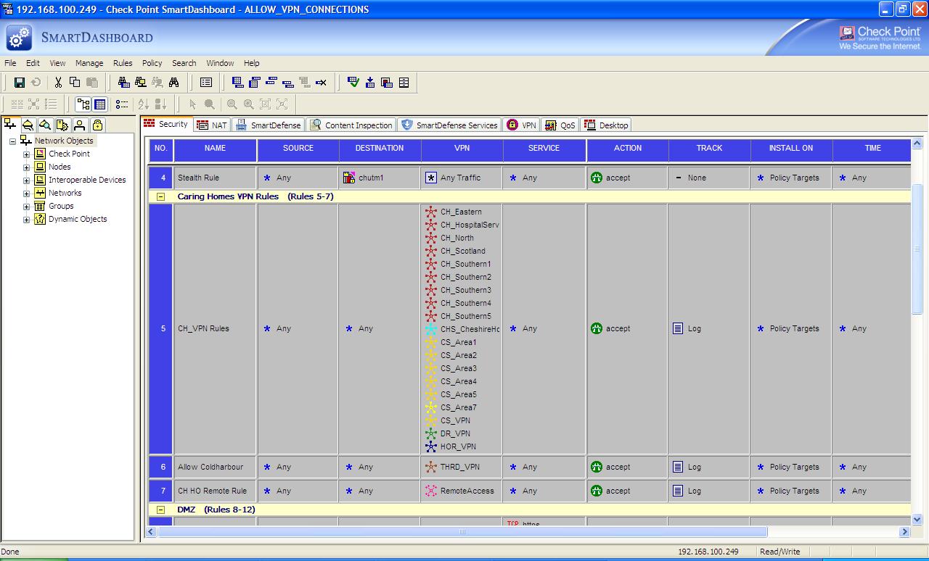Click the CH_VPN Rules name cell
The height and width of the screenshot is (561, 929).
point(216,329)
